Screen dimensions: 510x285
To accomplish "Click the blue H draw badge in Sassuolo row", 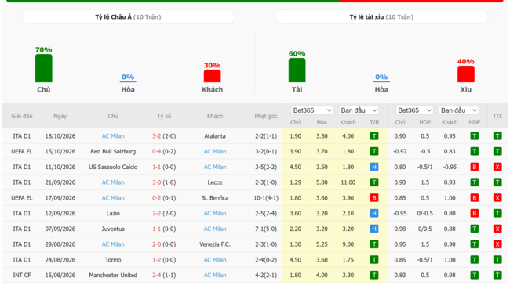I will 374,167.
